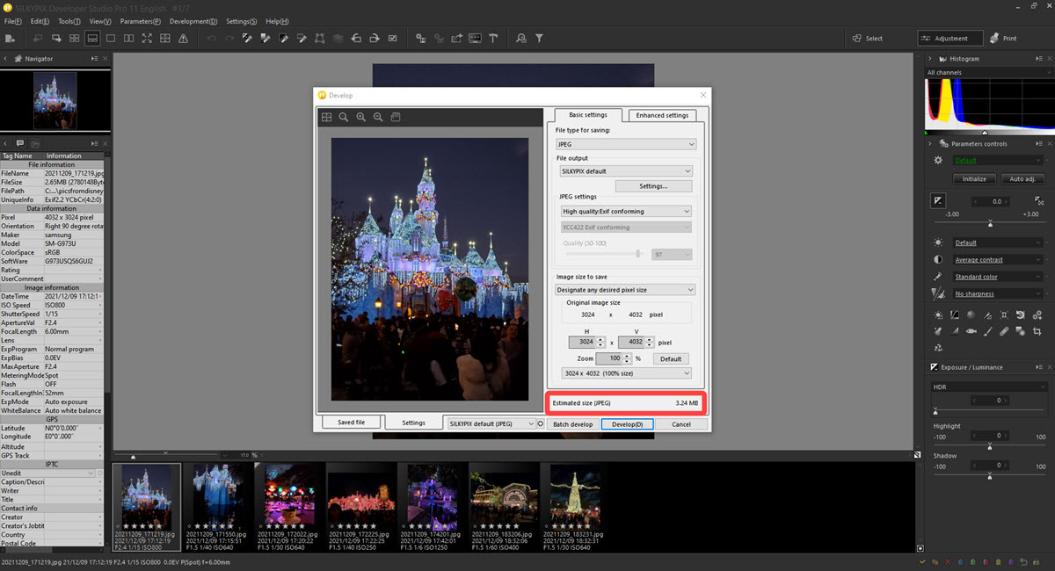
Task: Open the File(F) menu
Action: 13,20
